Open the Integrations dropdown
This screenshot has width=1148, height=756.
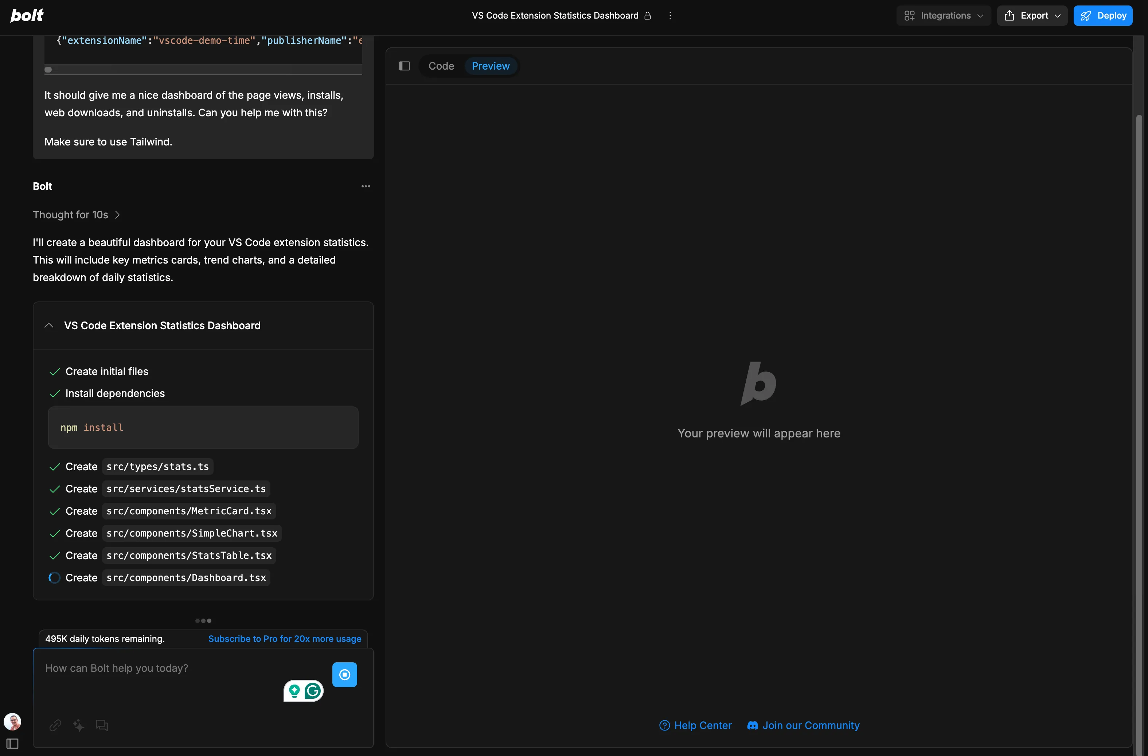[944, 15]
